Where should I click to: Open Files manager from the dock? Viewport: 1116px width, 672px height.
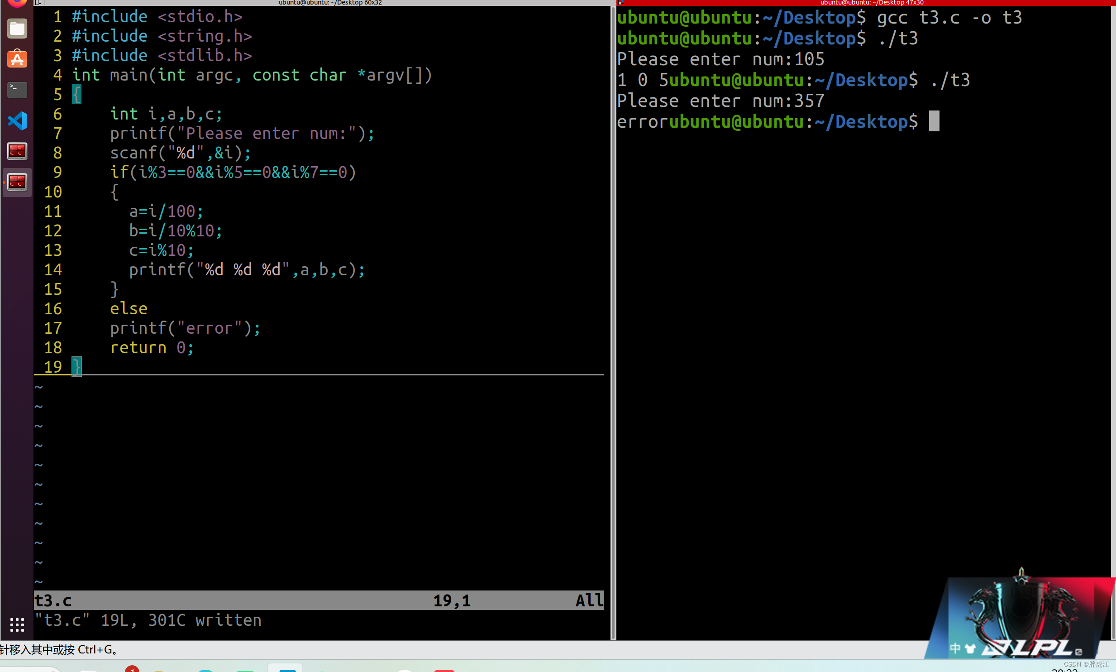point(17,29)
